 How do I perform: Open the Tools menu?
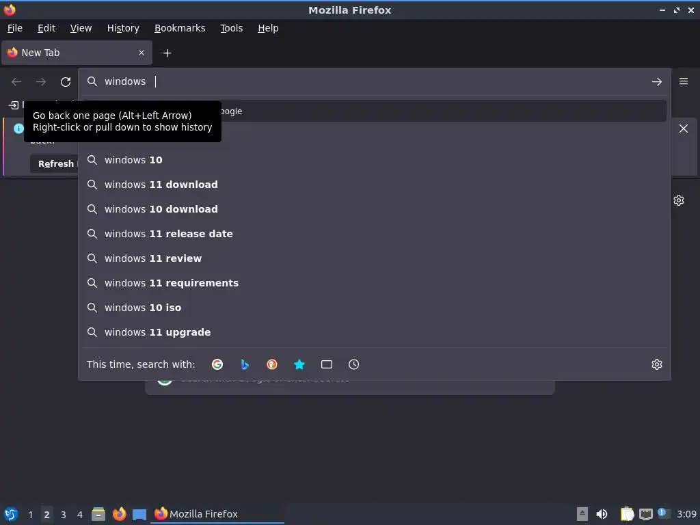click(x=231, y=28)
